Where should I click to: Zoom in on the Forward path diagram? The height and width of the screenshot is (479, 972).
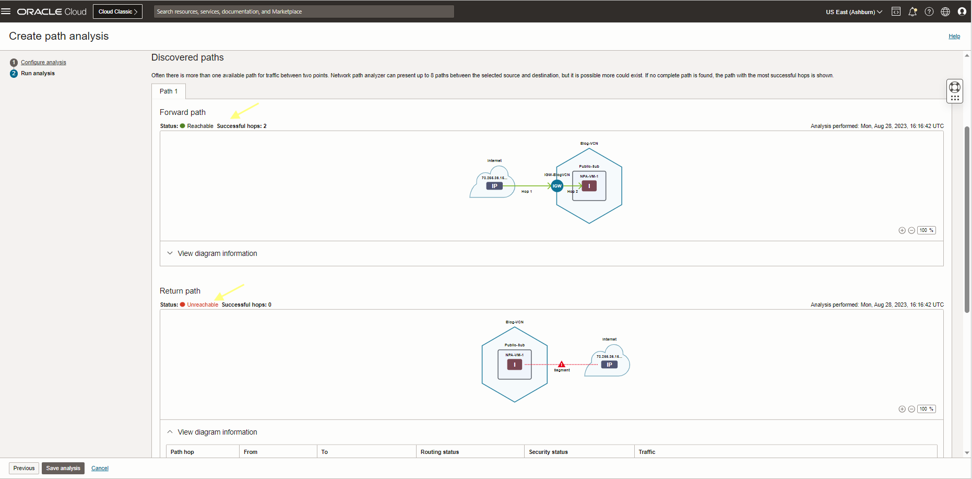[902, 230]
